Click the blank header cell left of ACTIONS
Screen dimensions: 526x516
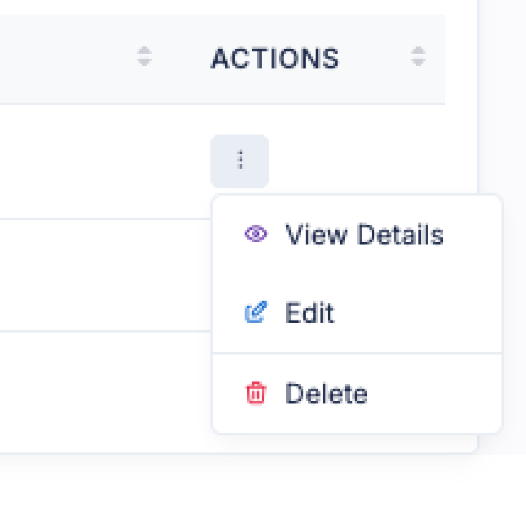(x=66, y=59)
